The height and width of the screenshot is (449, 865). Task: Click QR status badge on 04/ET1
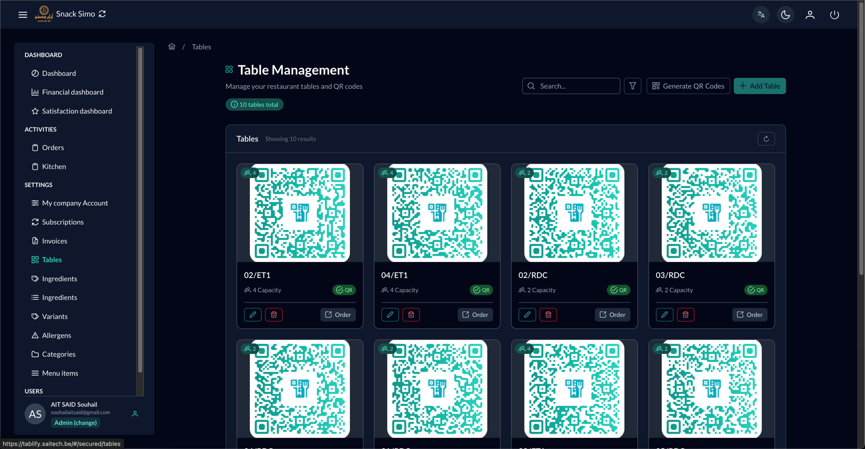pyautogui.click(x=481, y=290)
